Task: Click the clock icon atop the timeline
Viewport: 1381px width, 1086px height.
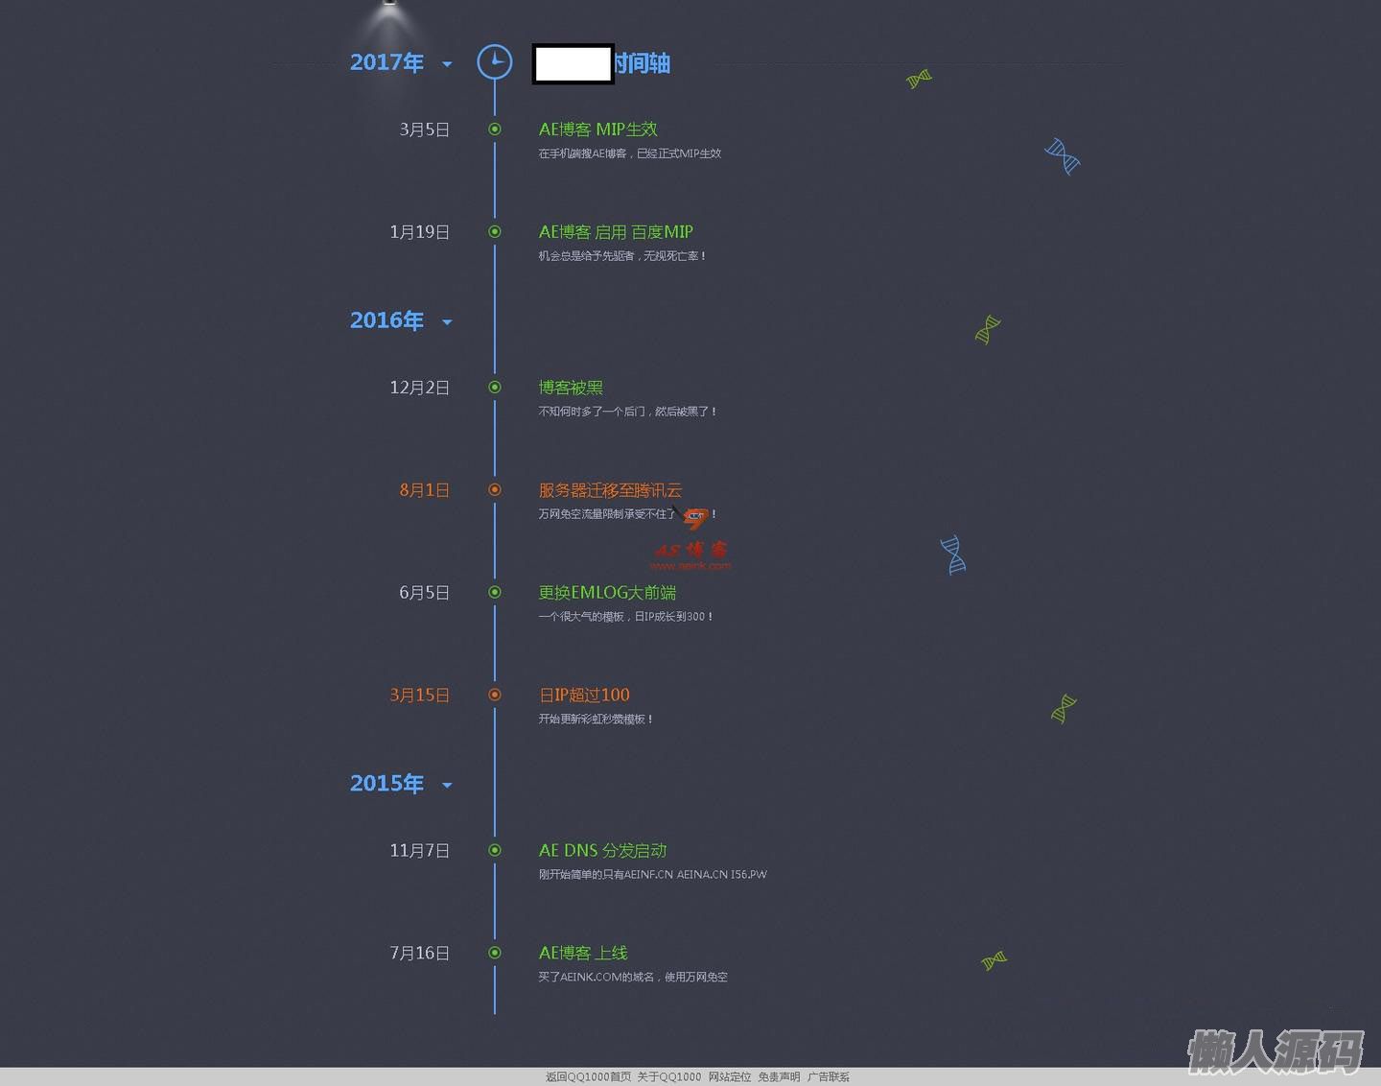Action: tap(495, 62)
